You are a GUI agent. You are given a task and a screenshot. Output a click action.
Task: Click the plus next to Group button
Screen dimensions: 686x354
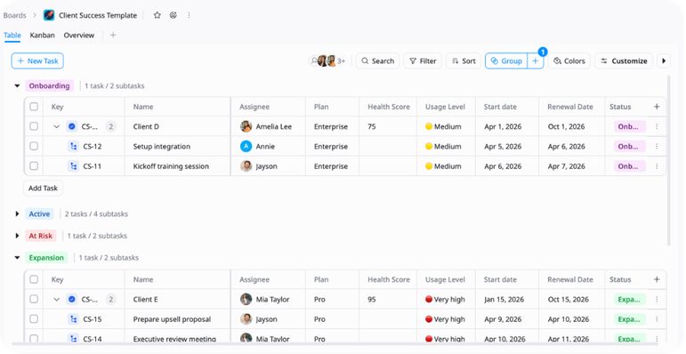click(536, 60)
